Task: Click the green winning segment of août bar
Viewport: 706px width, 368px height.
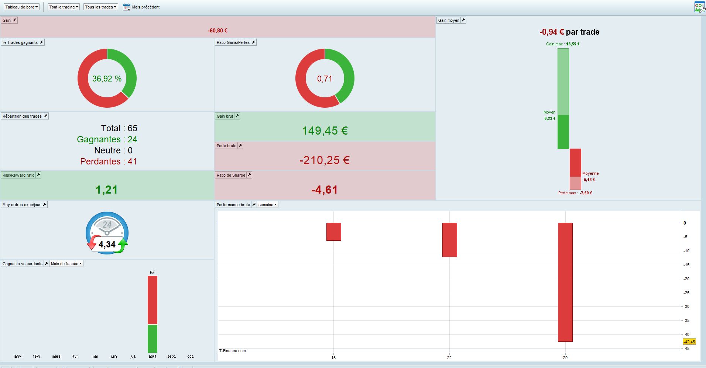Action: coord(152,339)
